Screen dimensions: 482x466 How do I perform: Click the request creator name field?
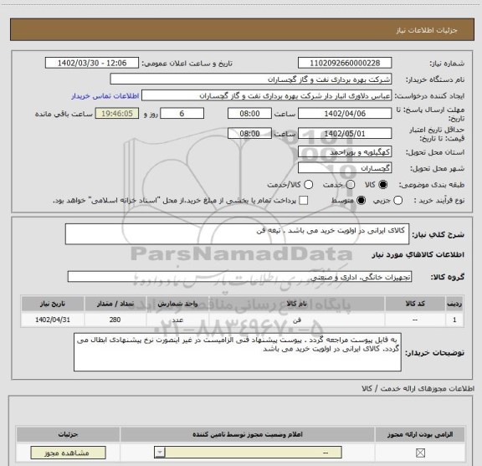coord(266,95)
